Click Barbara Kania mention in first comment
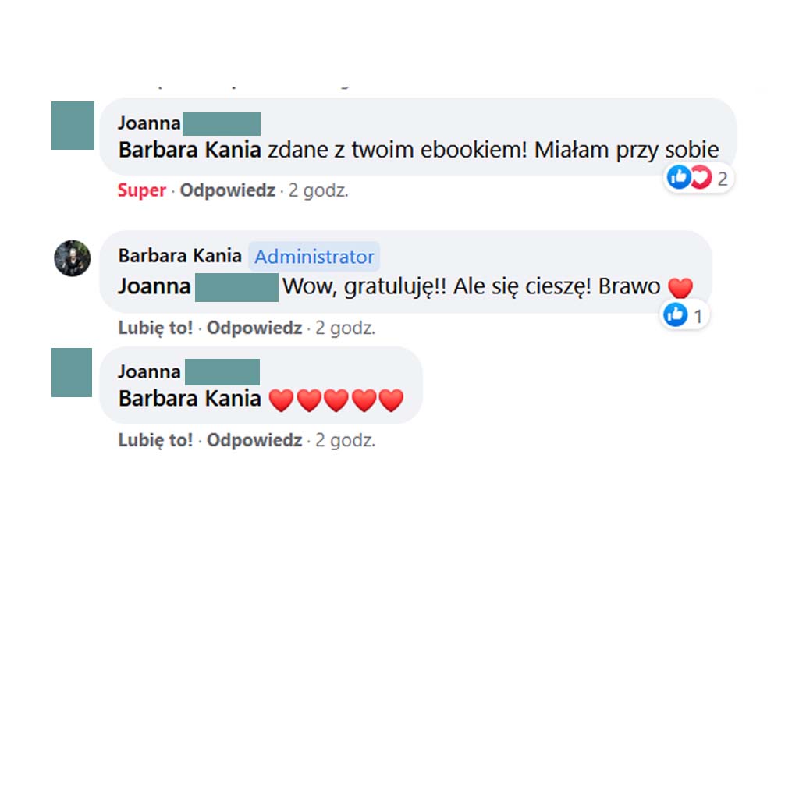This screenshot has height=799, width=799. pos(190,150)
